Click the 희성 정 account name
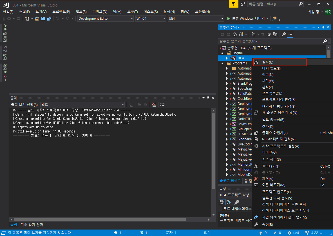Viewport: 333px width, 236px height. tap(314, 12)
